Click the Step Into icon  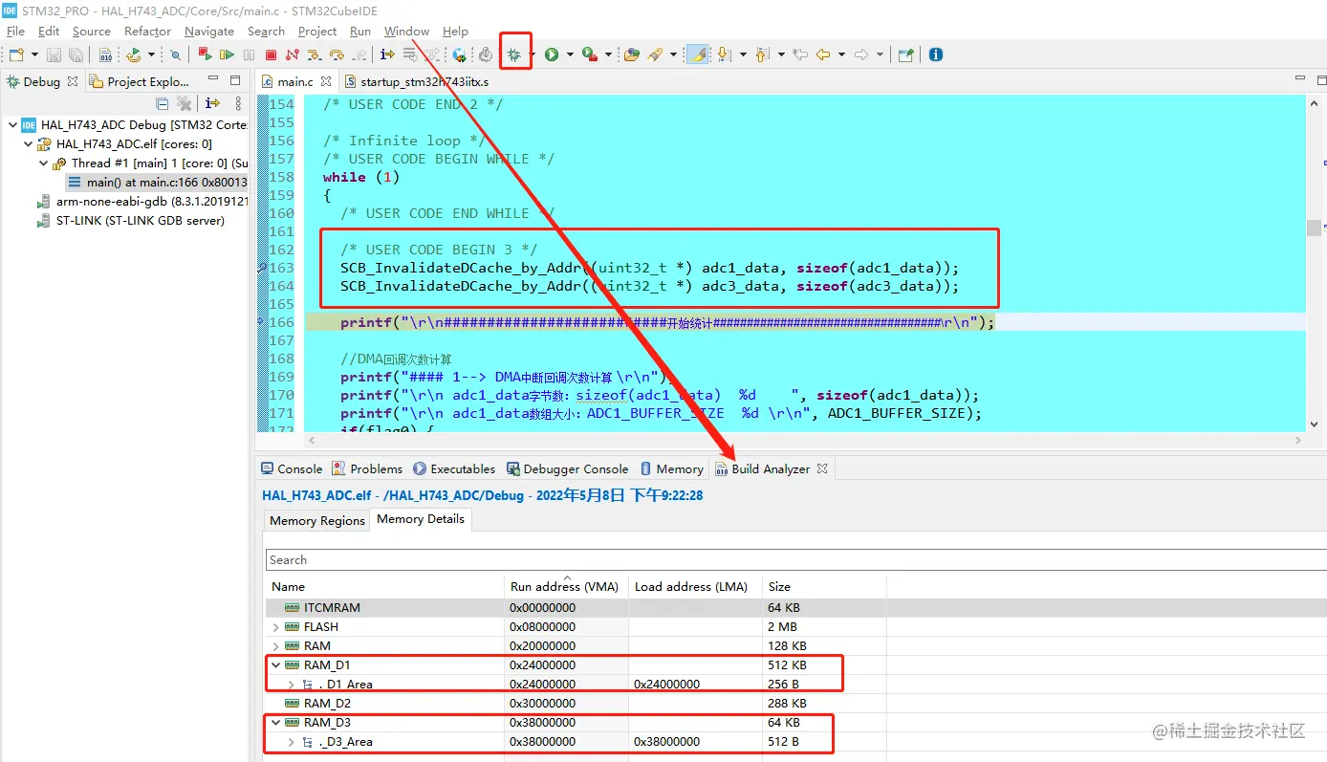pos(315,54)
